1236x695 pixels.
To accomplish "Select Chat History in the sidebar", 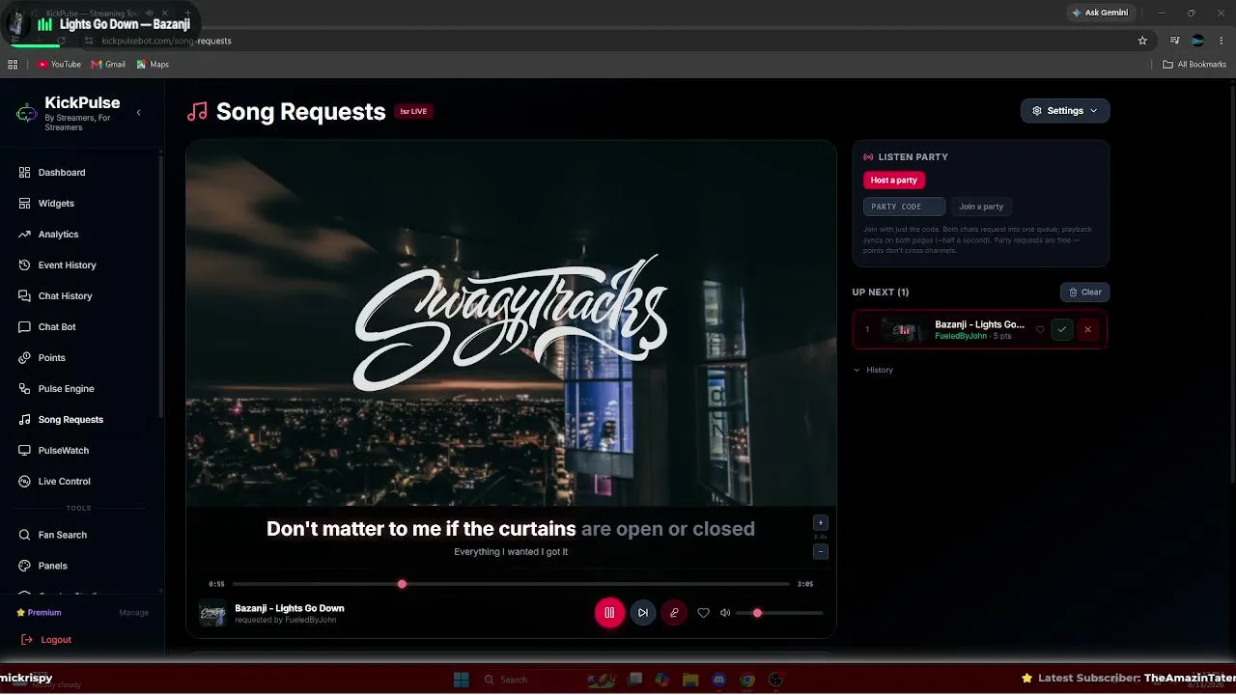I will [65, 296].
